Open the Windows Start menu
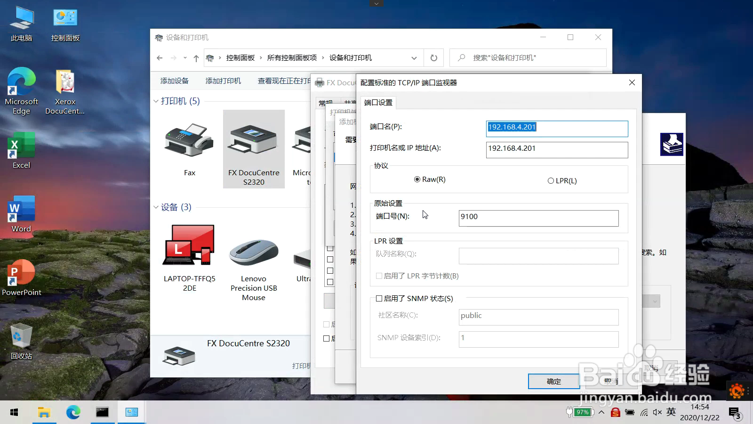 click(14, 412)
